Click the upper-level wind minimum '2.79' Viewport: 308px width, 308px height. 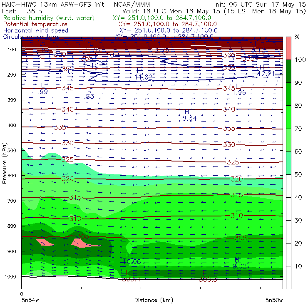[162, 50]
